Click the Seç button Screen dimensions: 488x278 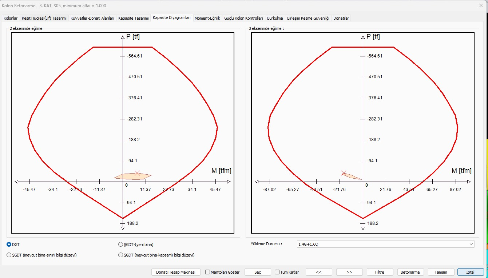[258, 272]
